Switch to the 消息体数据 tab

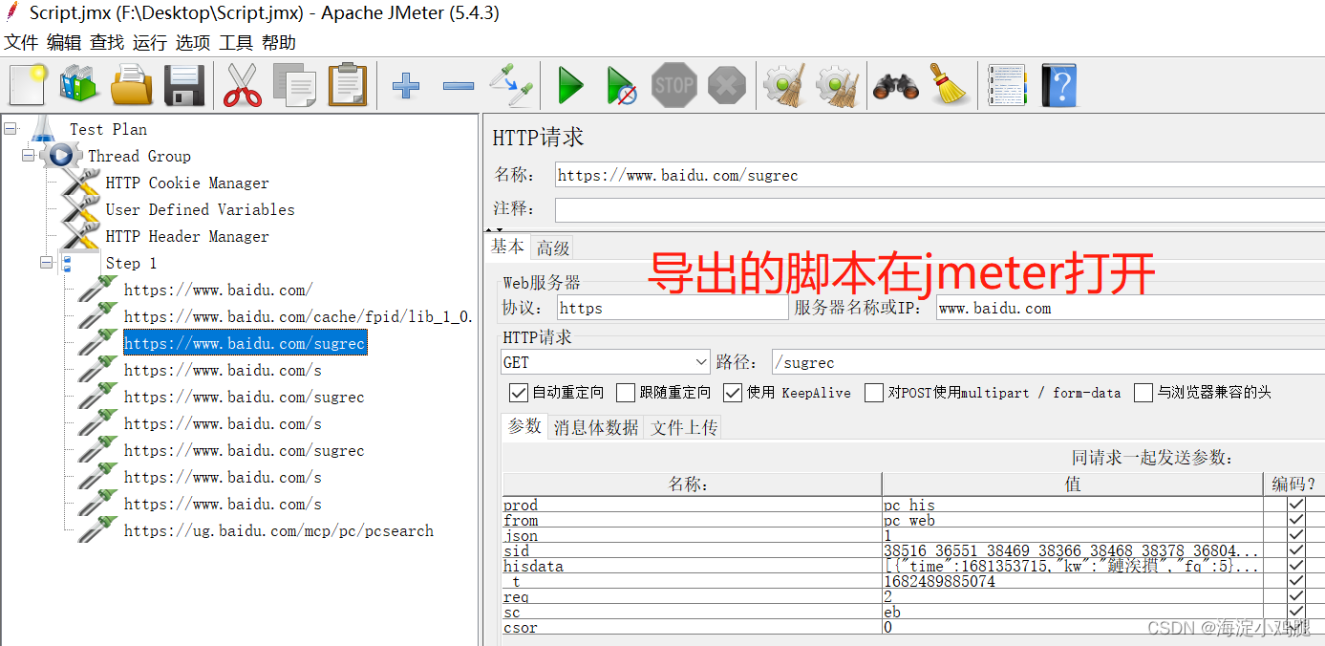596,427
